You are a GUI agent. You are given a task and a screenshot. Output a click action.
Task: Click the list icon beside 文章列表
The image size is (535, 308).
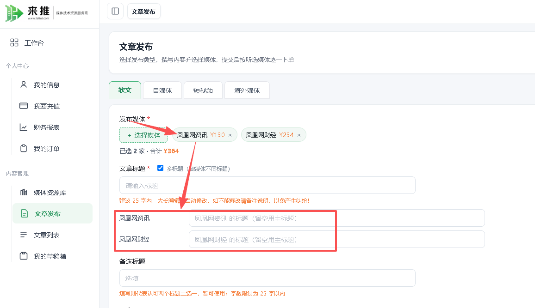click(x=24, y=235)
